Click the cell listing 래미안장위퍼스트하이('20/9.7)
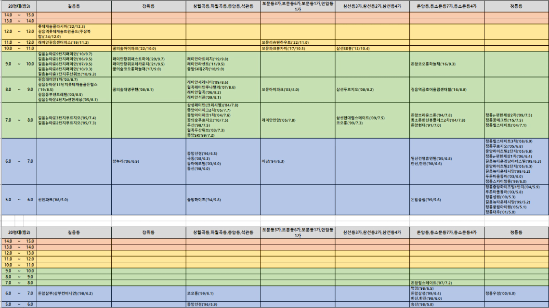Viewport: 549px width, 308px height. point(149,64)
